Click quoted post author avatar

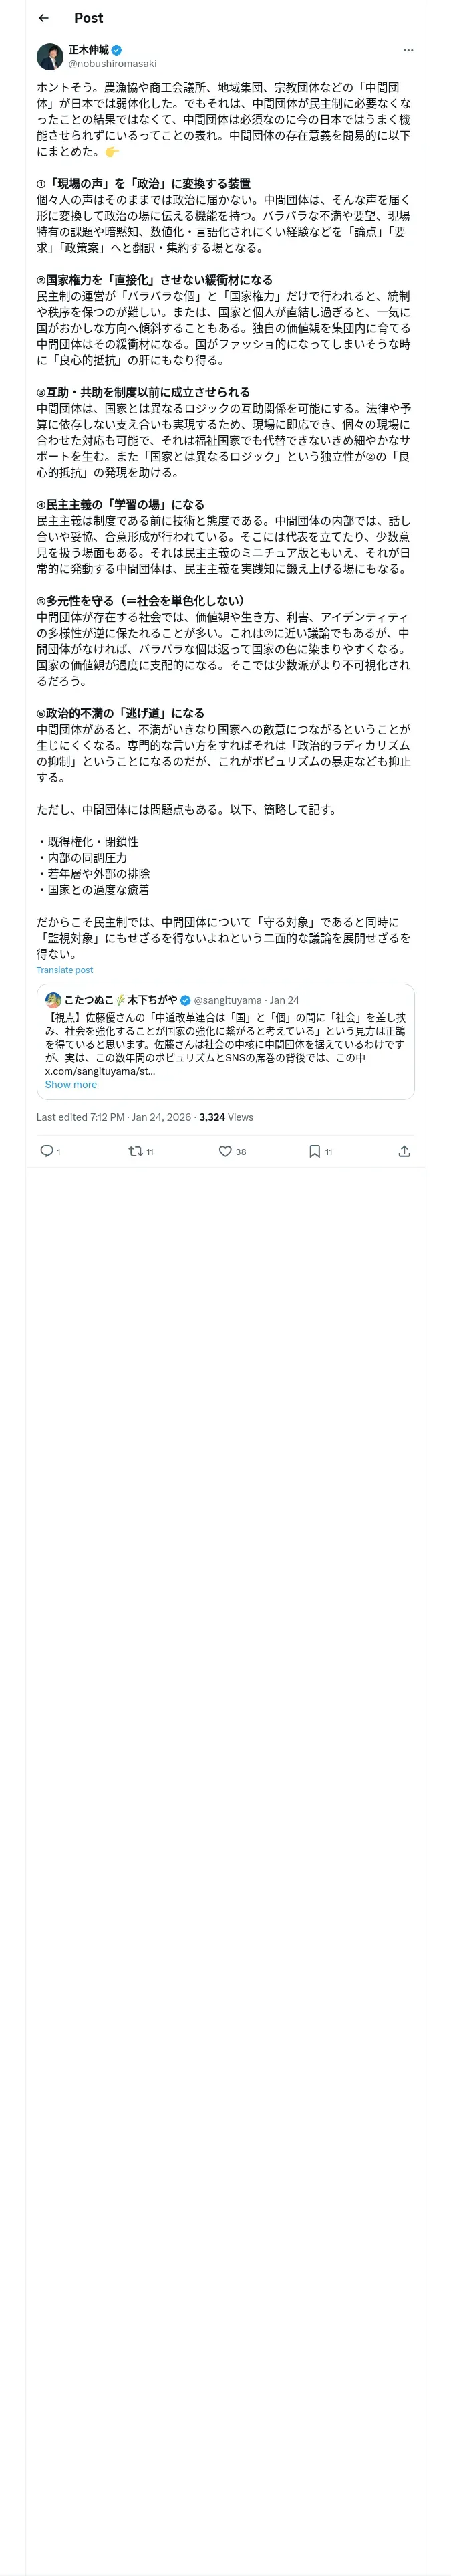click(53, 1000)
